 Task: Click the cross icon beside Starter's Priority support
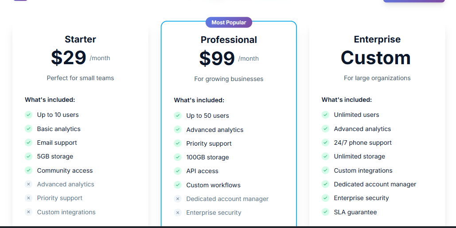[29, 198]
